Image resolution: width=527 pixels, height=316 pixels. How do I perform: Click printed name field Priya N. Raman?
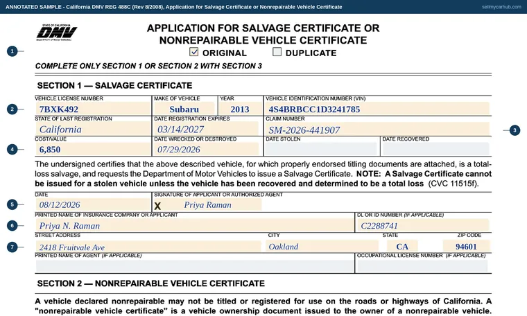195,226
